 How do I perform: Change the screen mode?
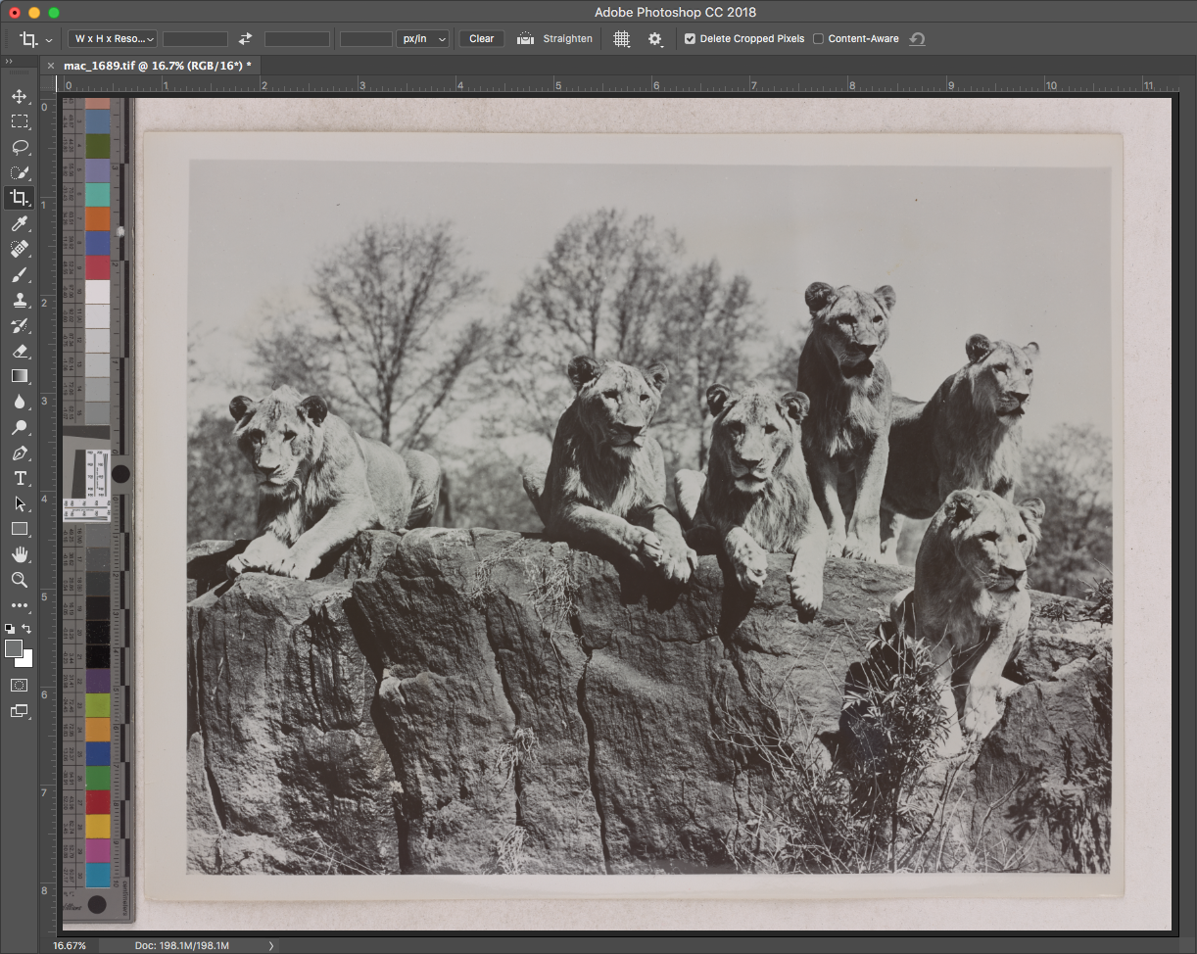click(x=19, y=711)
